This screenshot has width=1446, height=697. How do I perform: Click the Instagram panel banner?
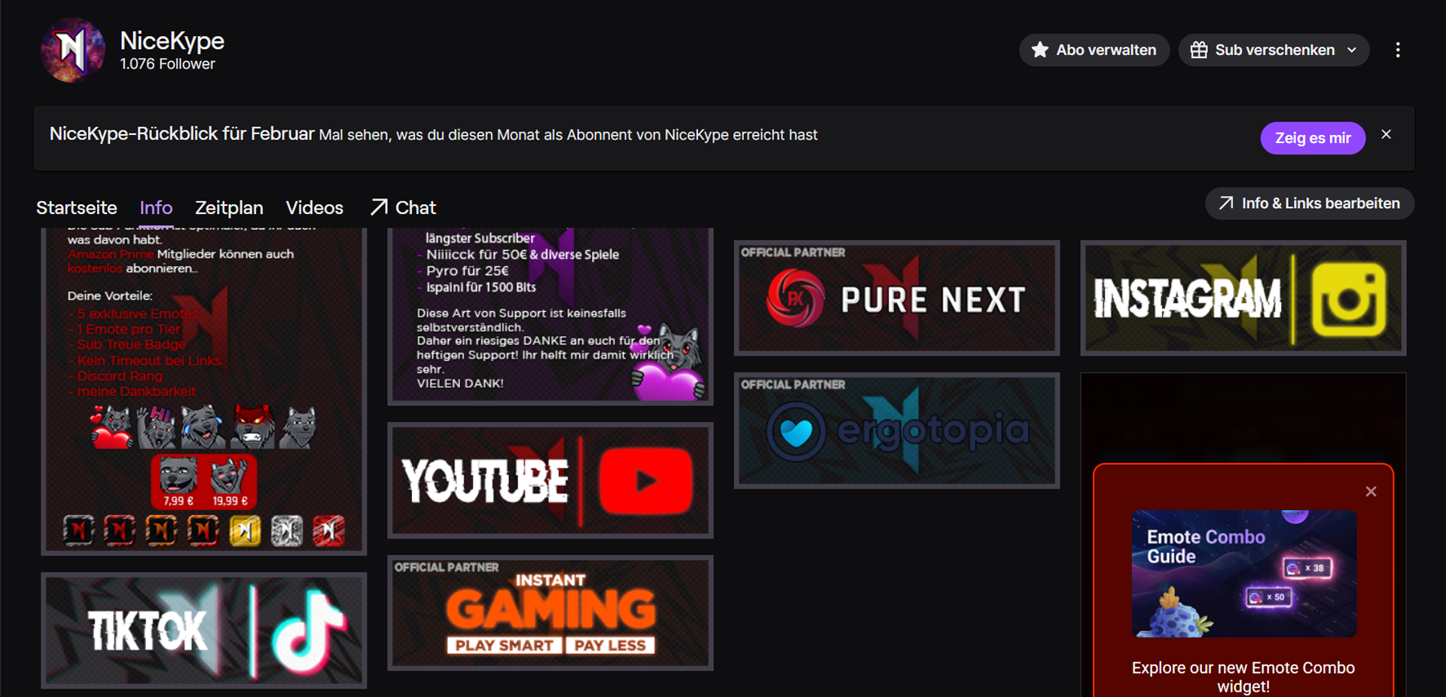(x=1242, y=298)
